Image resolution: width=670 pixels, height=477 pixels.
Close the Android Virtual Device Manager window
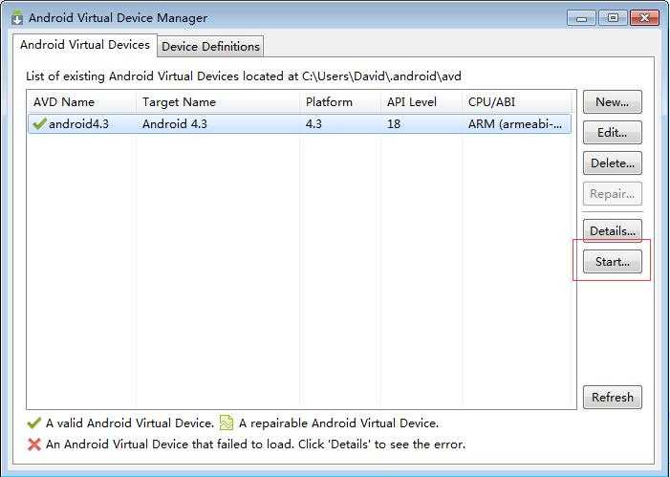(645, 18)
